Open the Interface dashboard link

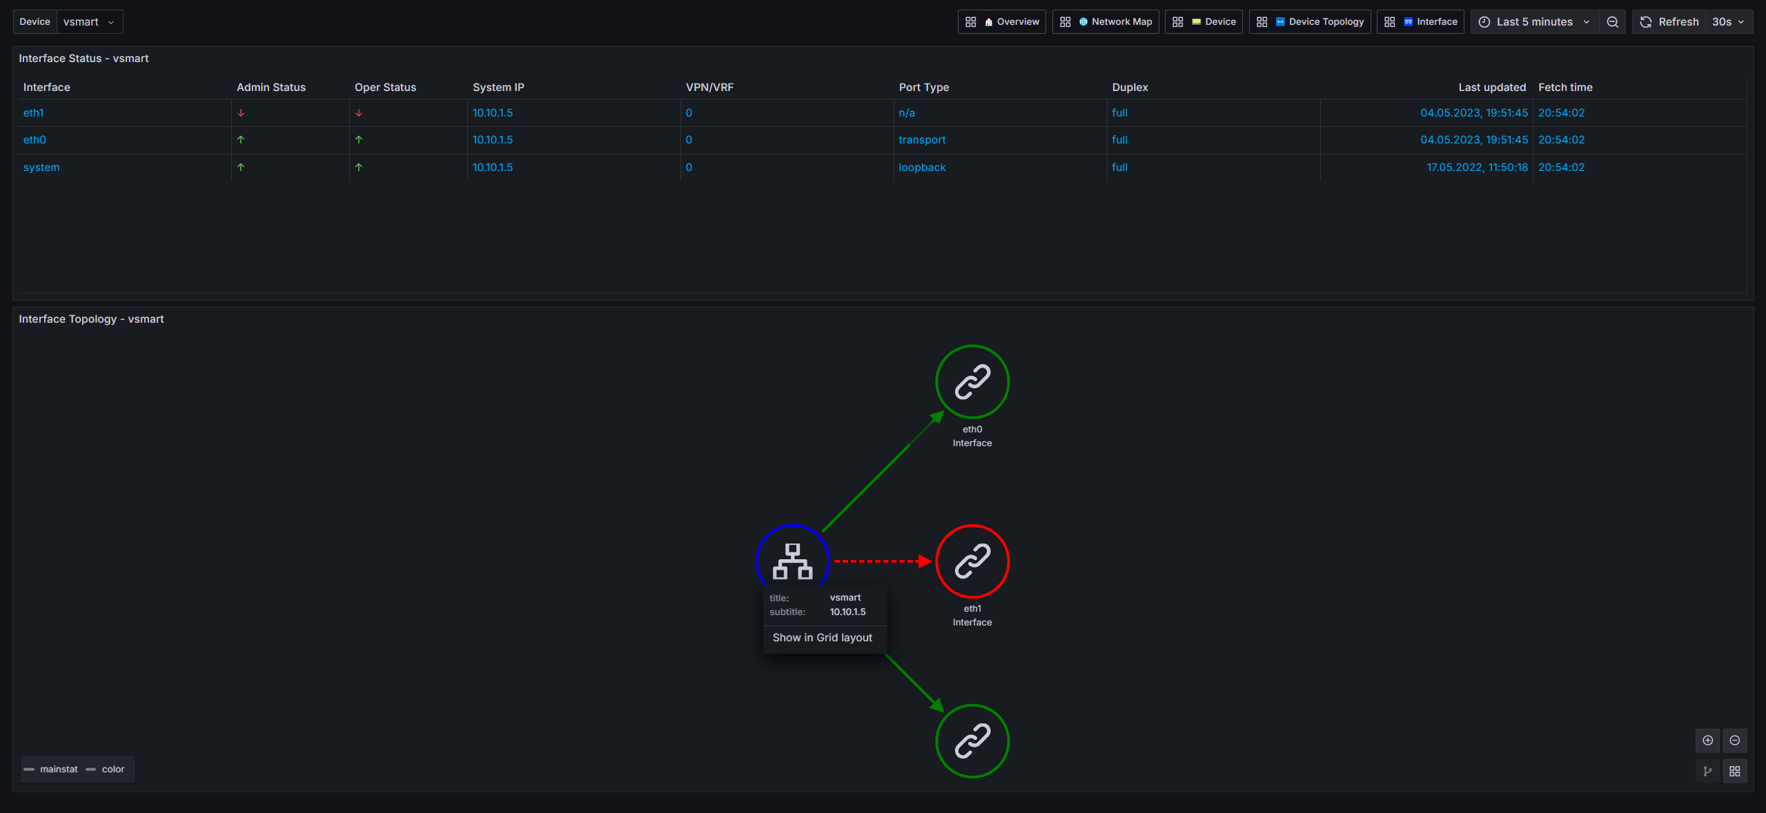(1420, 22)
